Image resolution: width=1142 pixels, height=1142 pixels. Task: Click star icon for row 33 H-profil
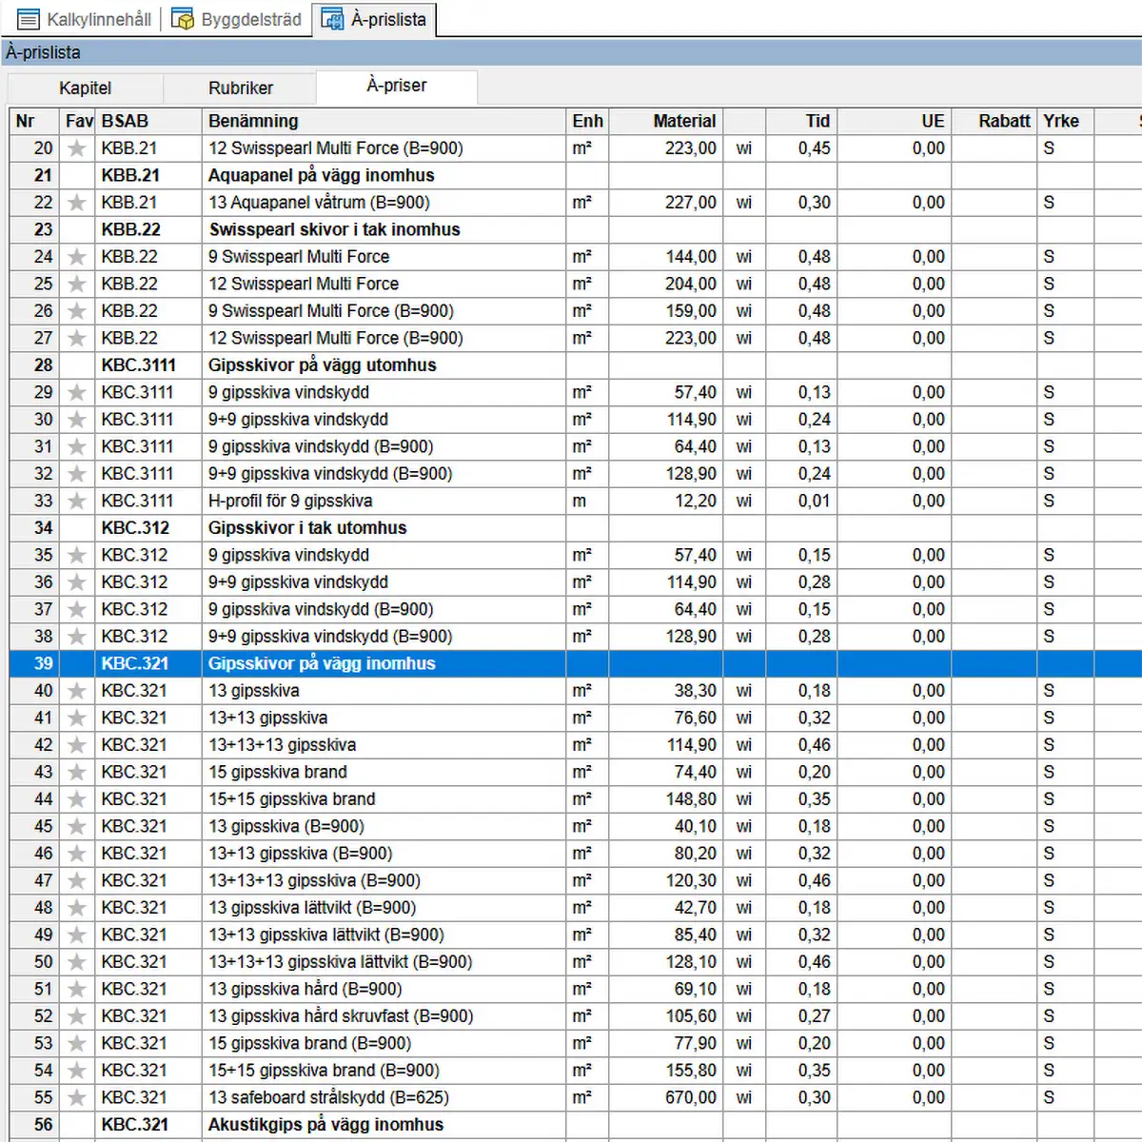pos(77,502)
